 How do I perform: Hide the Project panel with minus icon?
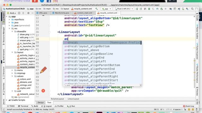point(32,13)
